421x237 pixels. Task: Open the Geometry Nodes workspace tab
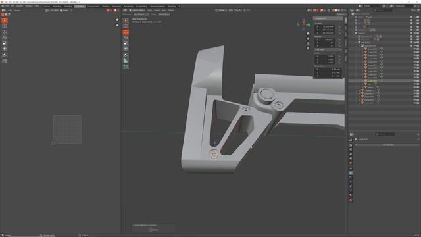coord(157,6)
